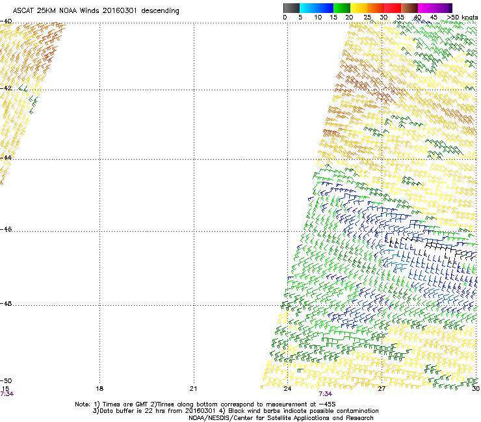The width and height of the screenshot is (481, 422).
Task: Click the '-50' latitude axis label
Action: pos(6,381)
